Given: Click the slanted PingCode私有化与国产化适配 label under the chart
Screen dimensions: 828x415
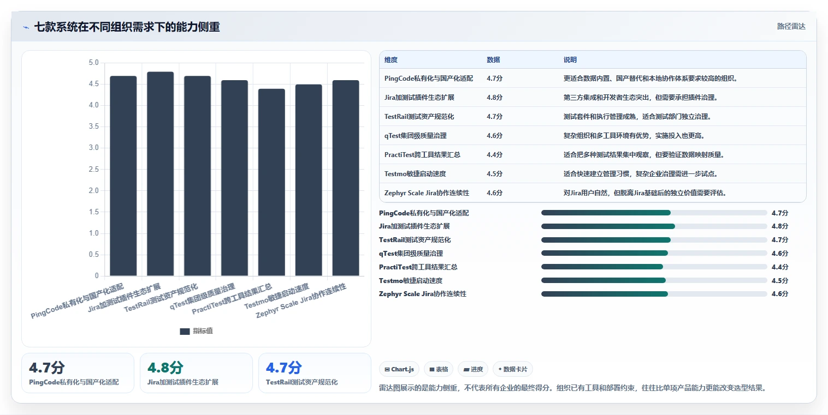Looking at the screenshot, I should click(78, 300).
